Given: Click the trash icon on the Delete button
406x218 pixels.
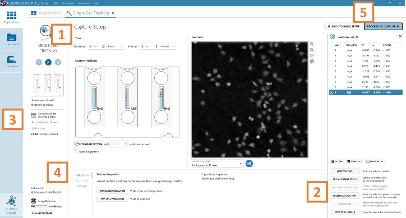Looking at the screenshot, I should (x=333, y=161).
